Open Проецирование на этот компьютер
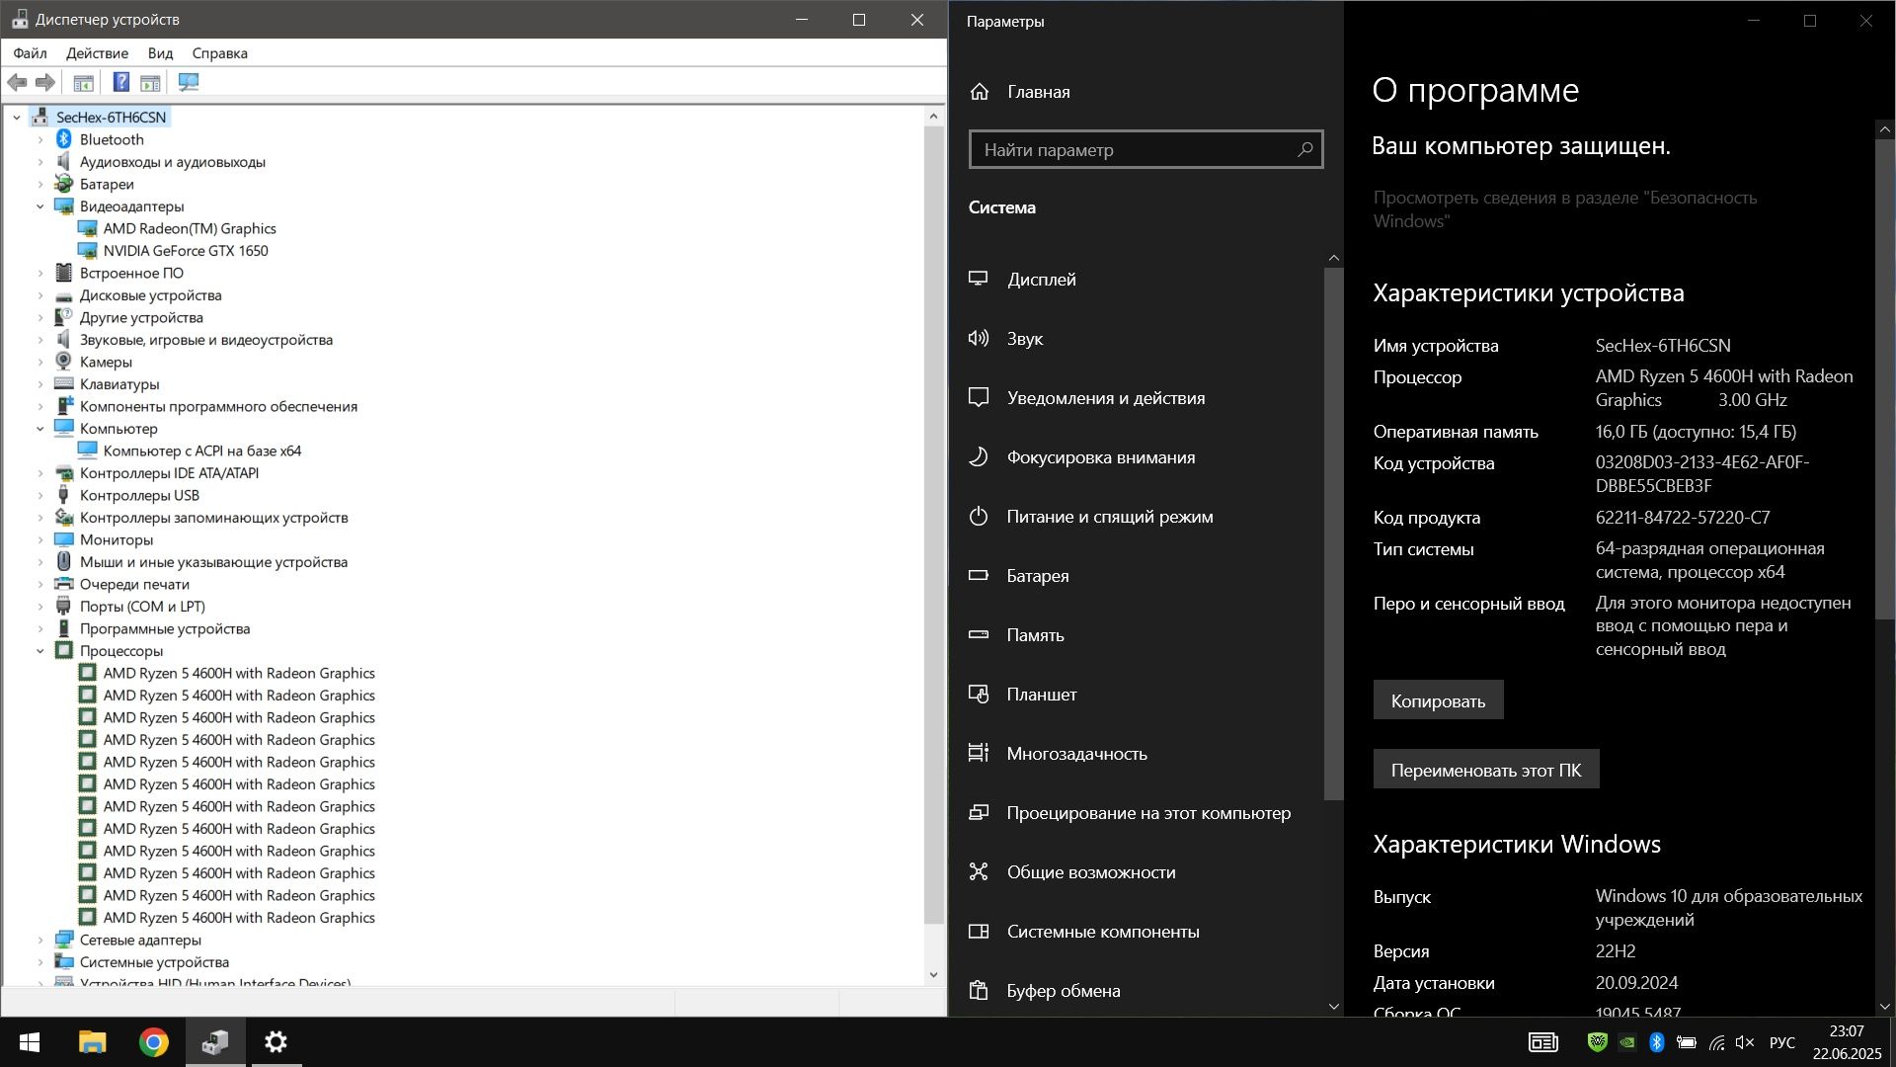This screenshot has height=1067, width=1896. click(1136, 813)
